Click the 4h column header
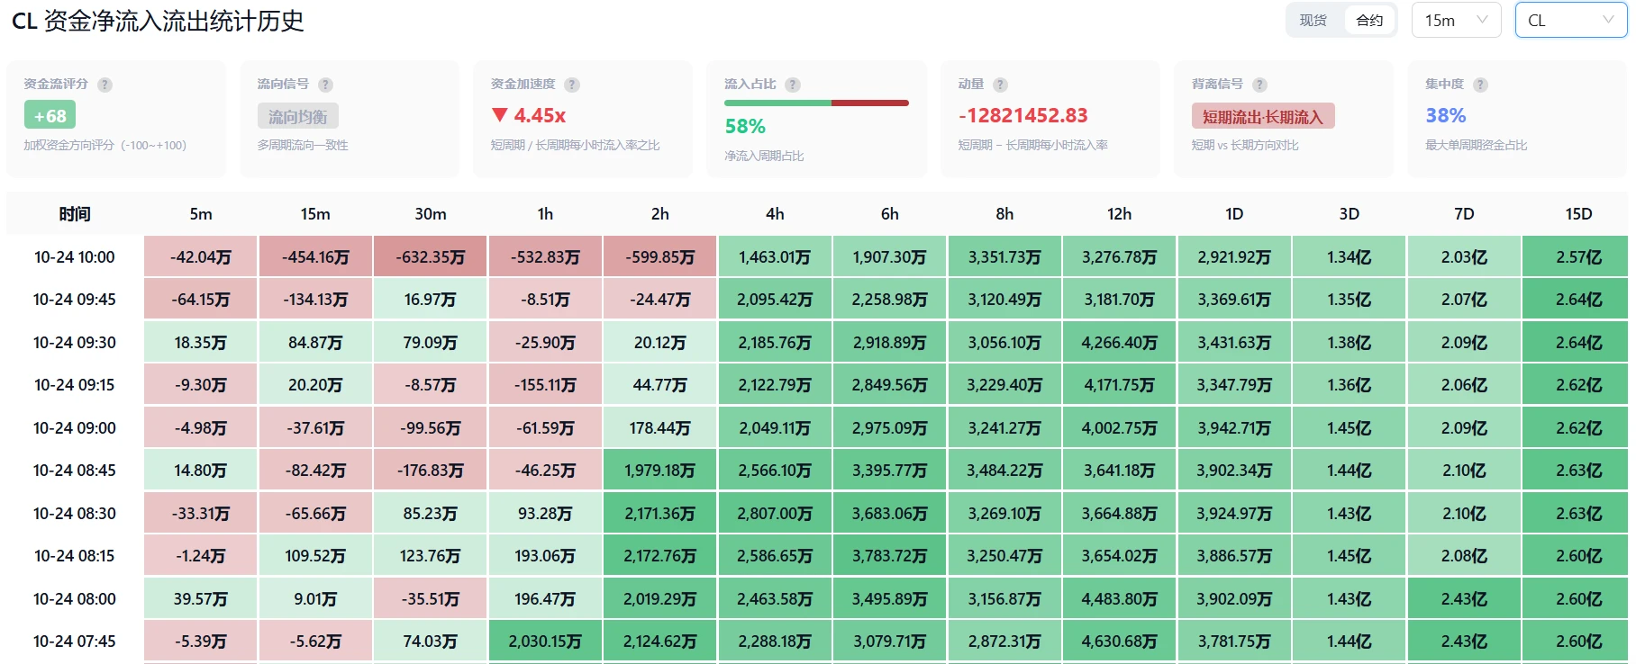The width and height of the screenshot is (1636, 664). point(775,214)
